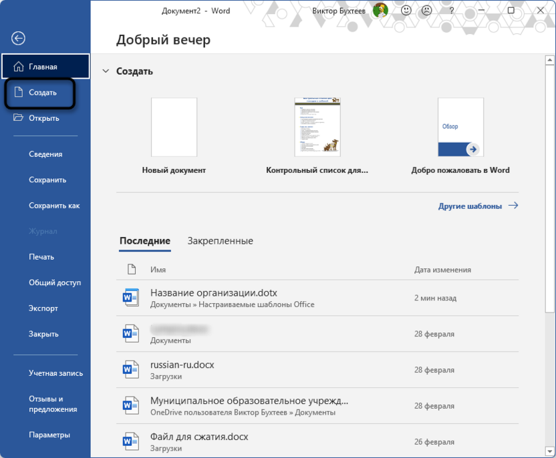Click the back arrow to return to document
Image resolution: width=556 pixels, height=458 pixels.
(18, 38)
